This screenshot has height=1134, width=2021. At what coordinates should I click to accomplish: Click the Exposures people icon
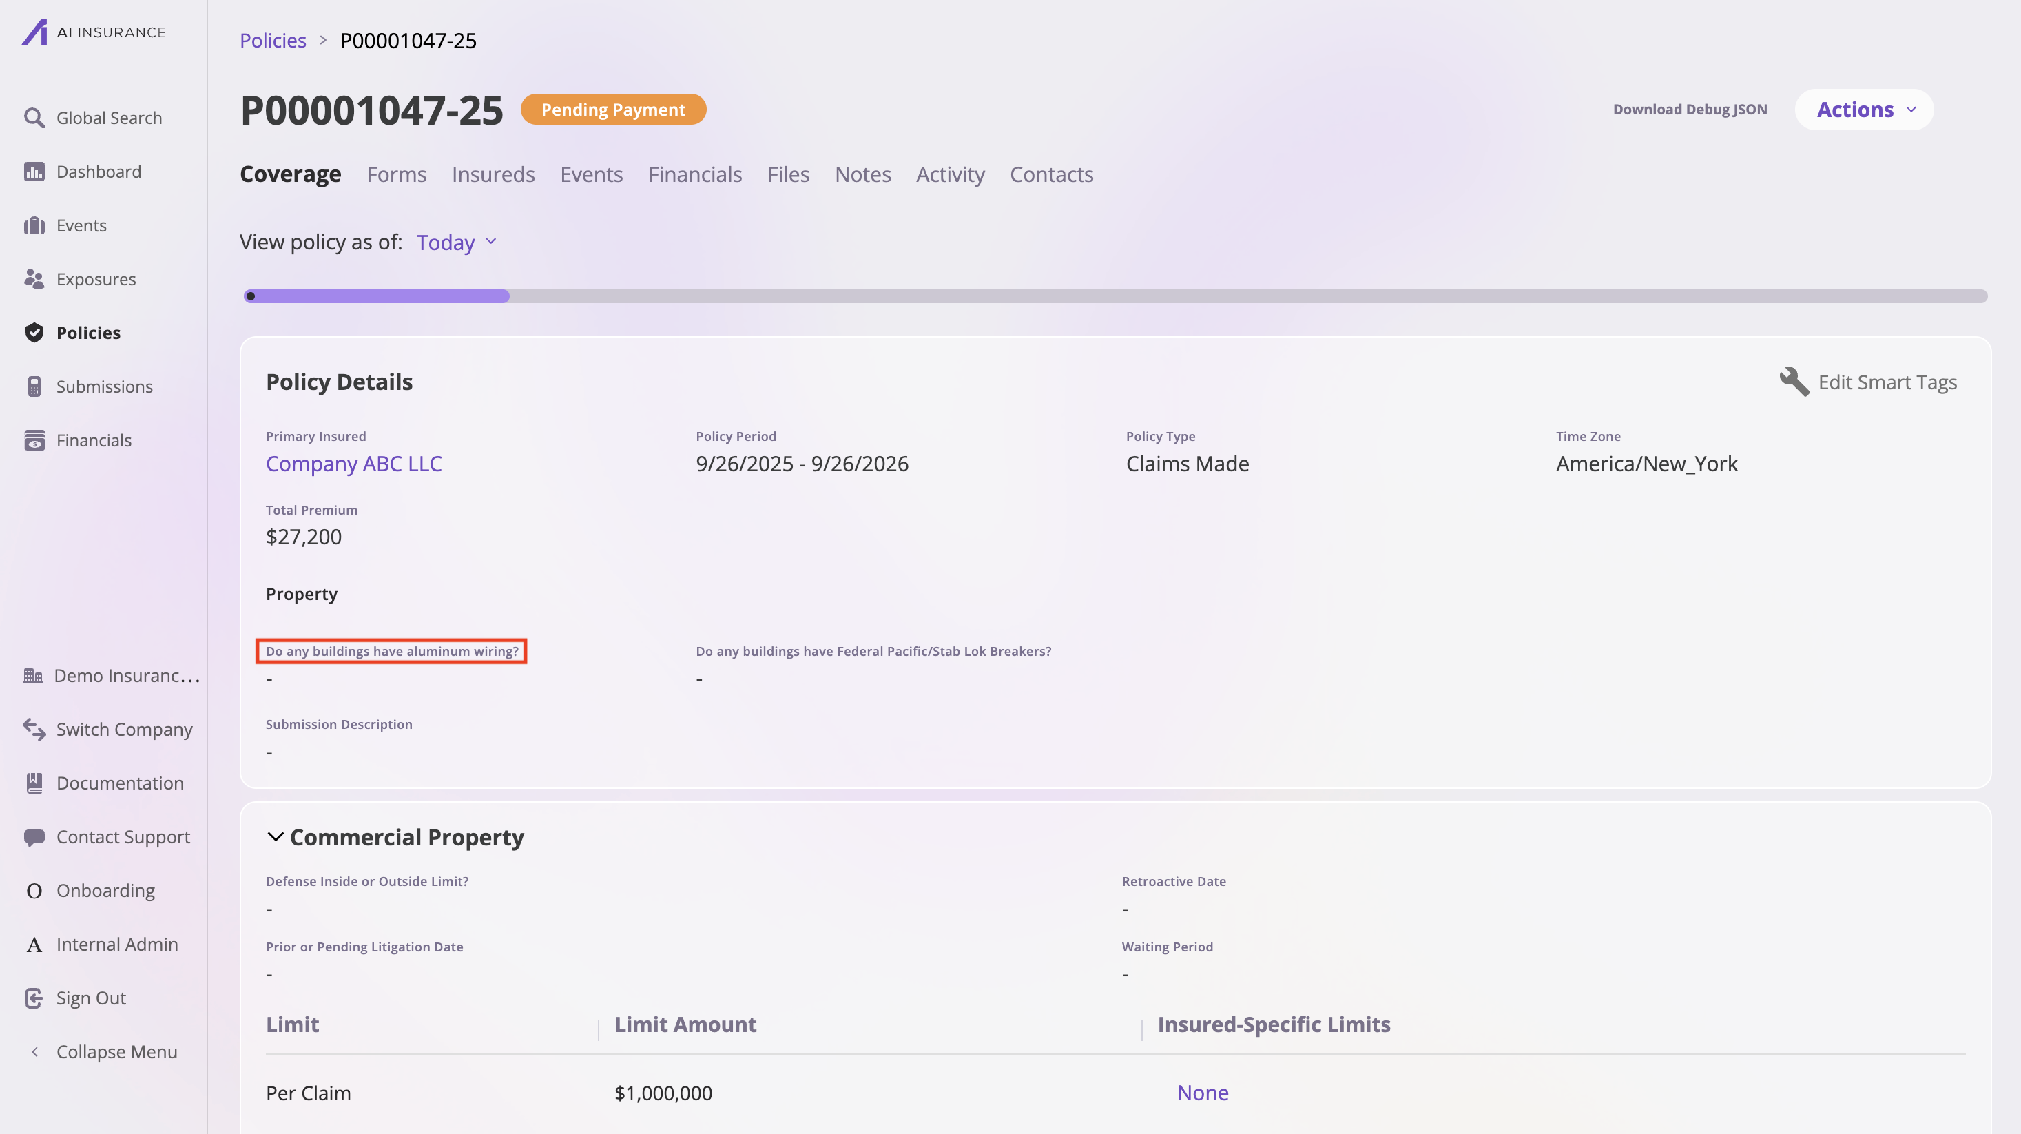34,278
